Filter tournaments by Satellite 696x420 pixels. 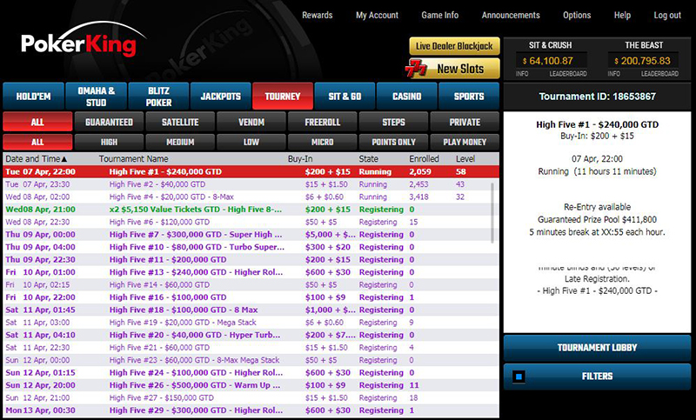pos(179,123)
